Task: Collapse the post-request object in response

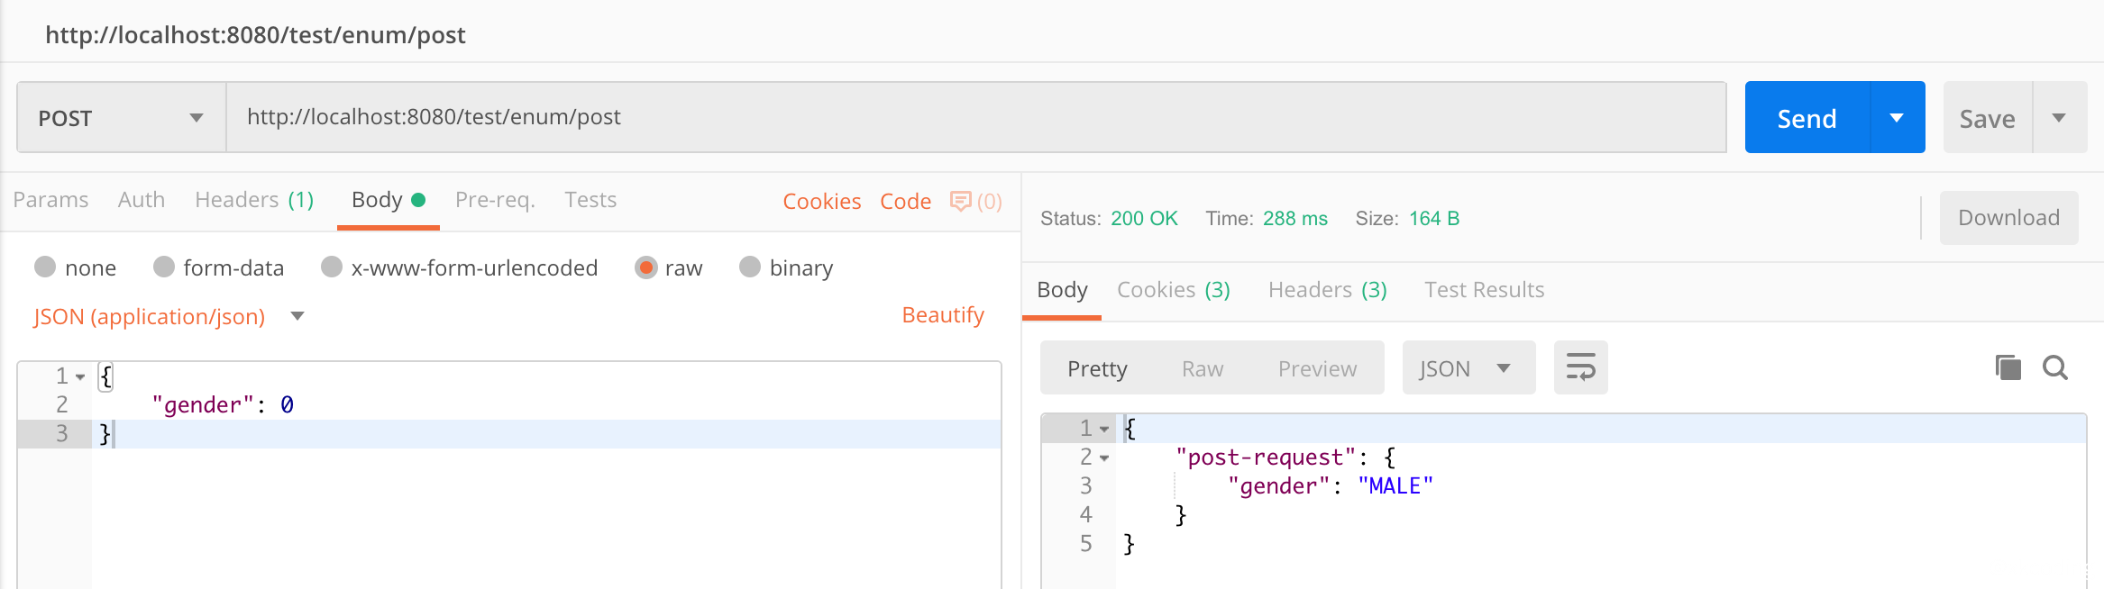Action: point(1104,458)
